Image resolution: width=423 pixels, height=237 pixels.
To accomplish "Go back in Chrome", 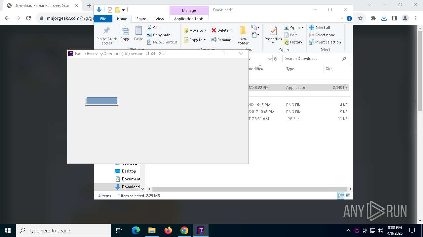I will click(7, 18).
